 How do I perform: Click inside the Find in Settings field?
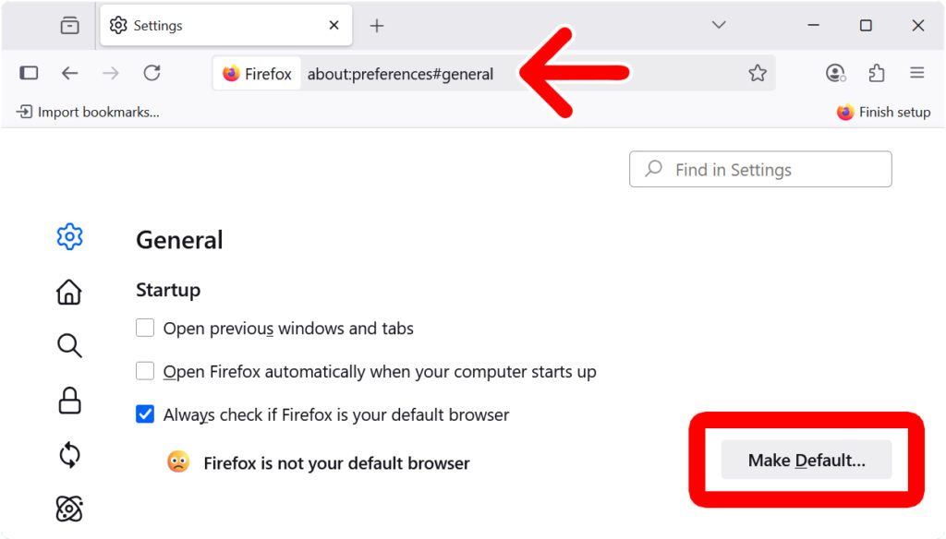coord(759,169)
